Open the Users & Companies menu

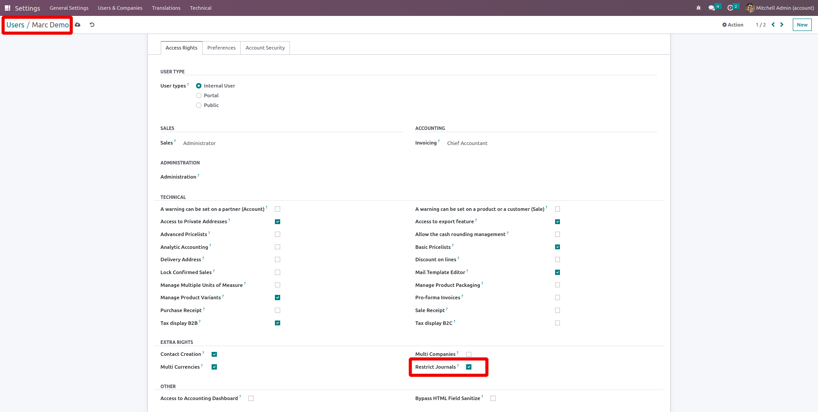[x=120, y=8]
